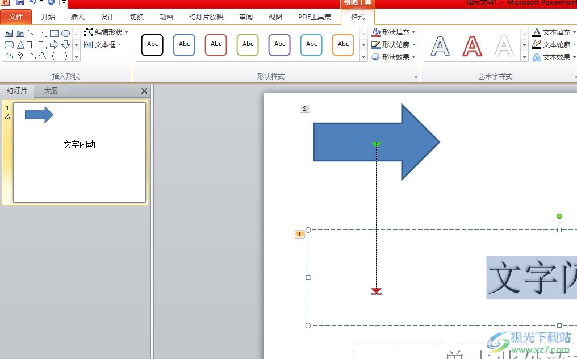
Task: Select the blue right arrow on slide
Action: point(377,142)
